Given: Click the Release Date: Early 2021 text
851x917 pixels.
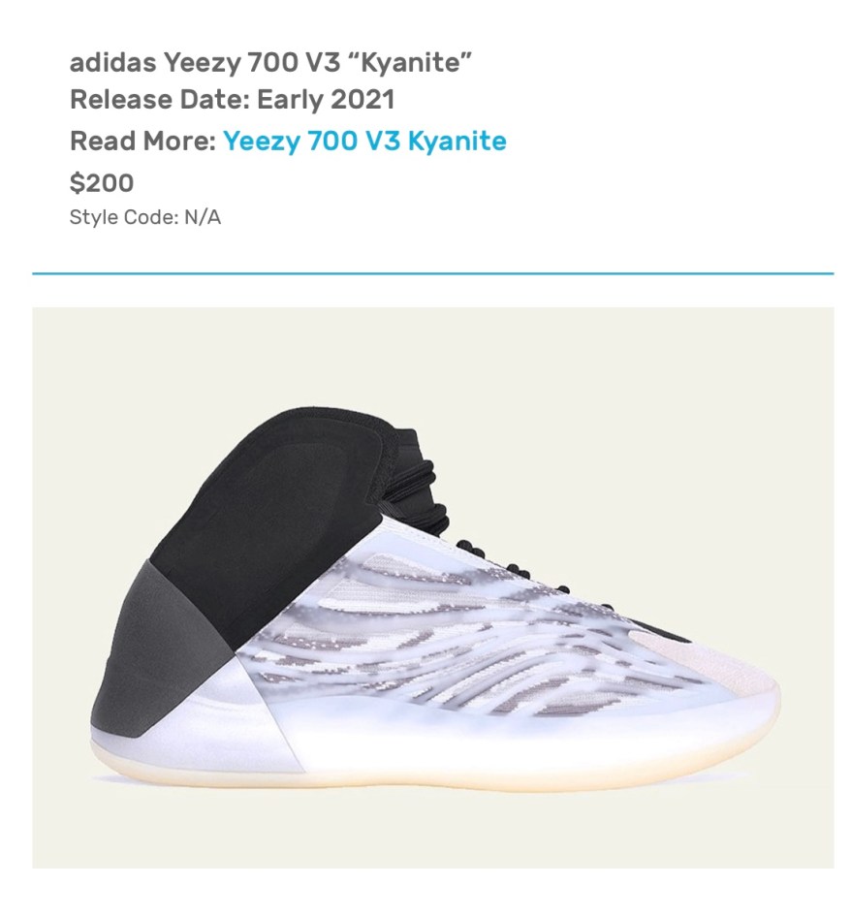Looking at the screenshot, I should [233, 100].
